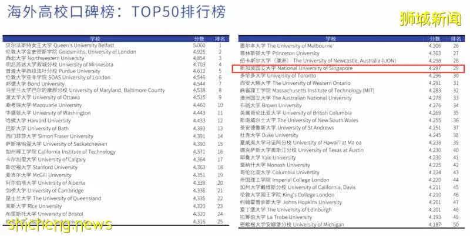Image resolution: width=470 pixels, height=236 pixels.
Task: Select University of British Columbia name
Action: click(x=296, y=113)
